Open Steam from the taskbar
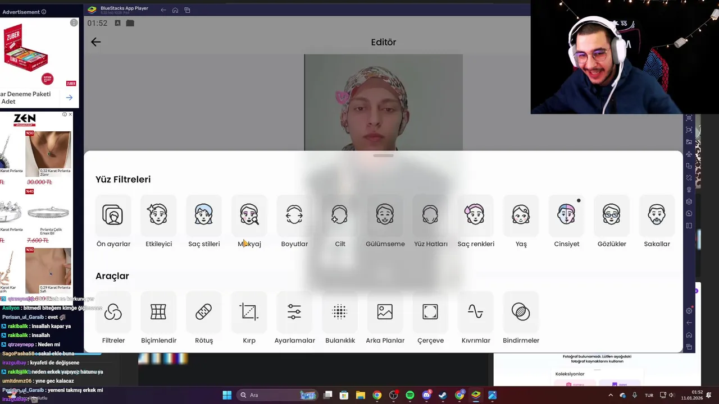The width and height of the screenshot is (719, 404). 443,395
